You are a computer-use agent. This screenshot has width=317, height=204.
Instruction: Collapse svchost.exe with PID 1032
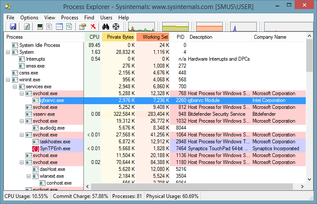click(22, 121)
